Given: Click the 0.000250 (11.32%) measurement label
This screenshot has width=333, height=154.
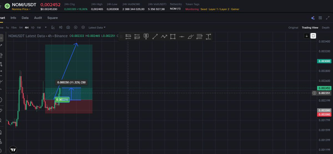Looking at the screenshot, I should point(71,82).
